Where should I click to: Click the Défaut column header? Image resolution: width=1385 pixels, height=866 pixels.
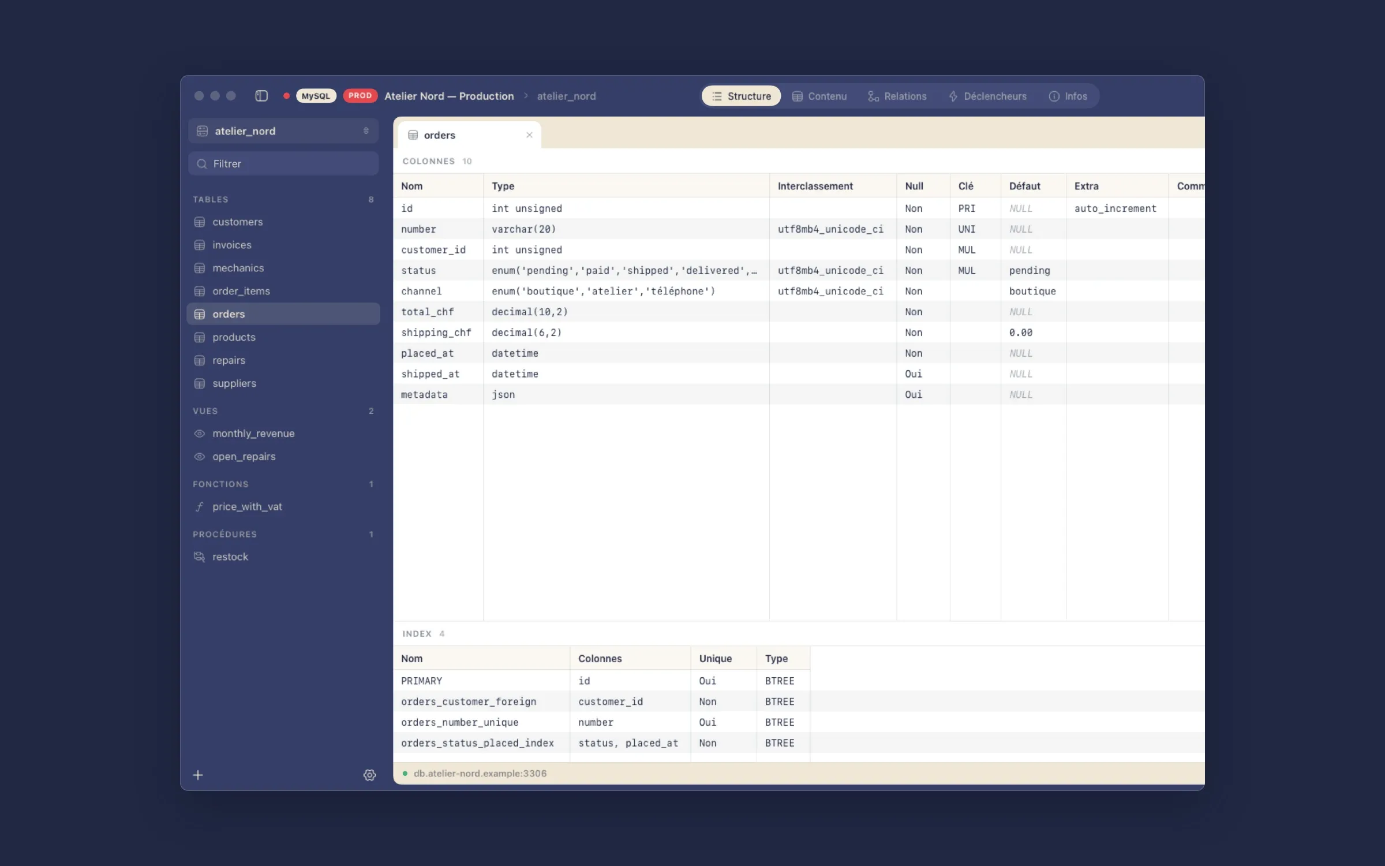[1033, 186]
